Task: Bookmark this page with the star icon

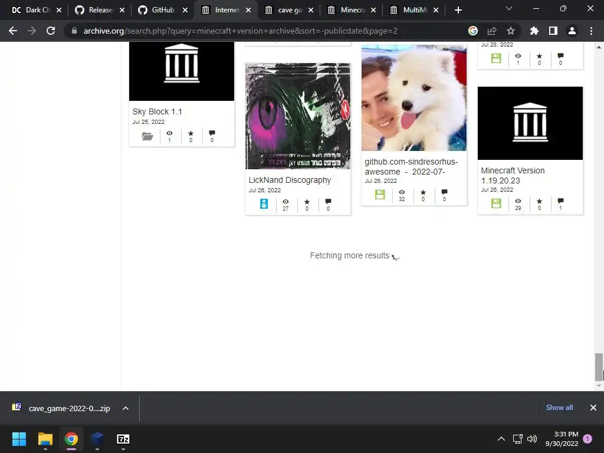Action: tap(511, 31)
